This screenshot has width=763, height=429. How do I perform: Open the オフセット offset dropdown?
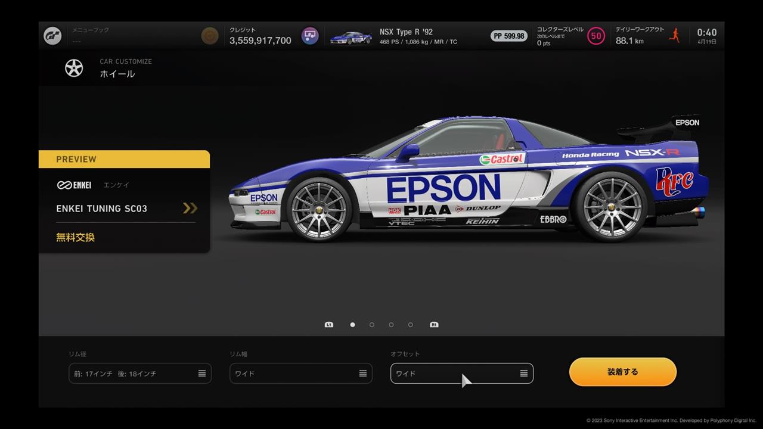click(462, 374)
